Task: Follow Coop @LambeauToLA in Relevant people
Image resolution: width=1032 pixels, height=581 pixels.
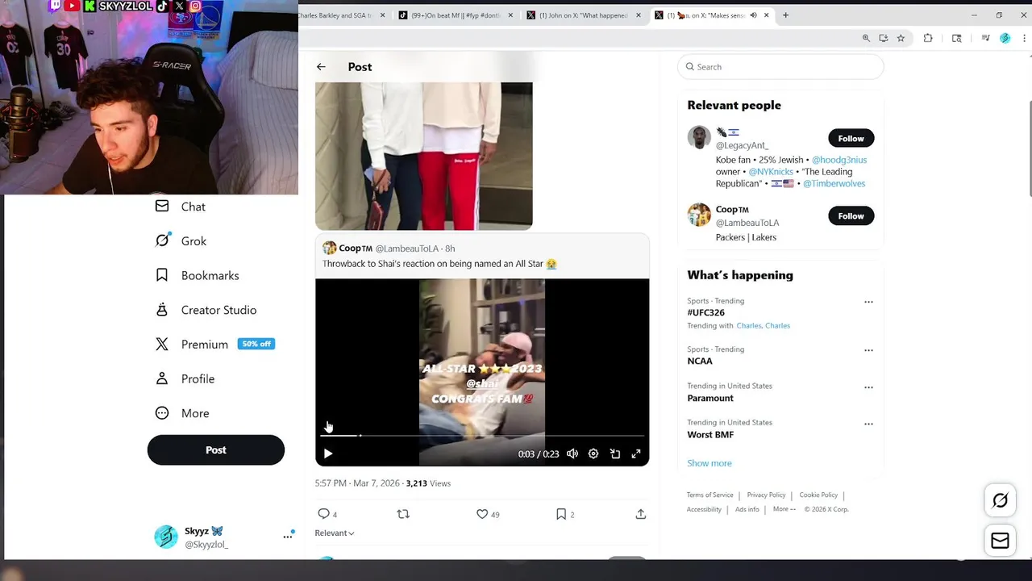Action: pyautogui.click(x=851, y=215)
